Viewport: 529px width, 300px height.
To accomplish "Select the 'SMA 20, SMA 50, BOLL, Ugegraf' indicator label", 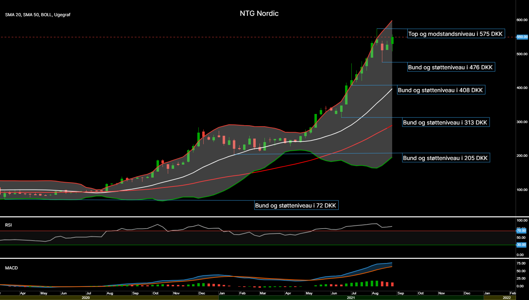I will [x=38, y=15].
